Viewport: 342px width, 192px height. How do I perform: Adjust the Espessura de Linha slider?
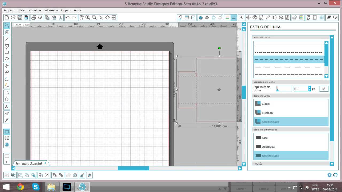click(x=284, y=89)
